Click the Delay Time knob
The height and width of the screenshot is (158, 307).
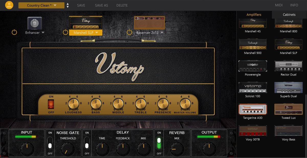click(x=102, y=149)
